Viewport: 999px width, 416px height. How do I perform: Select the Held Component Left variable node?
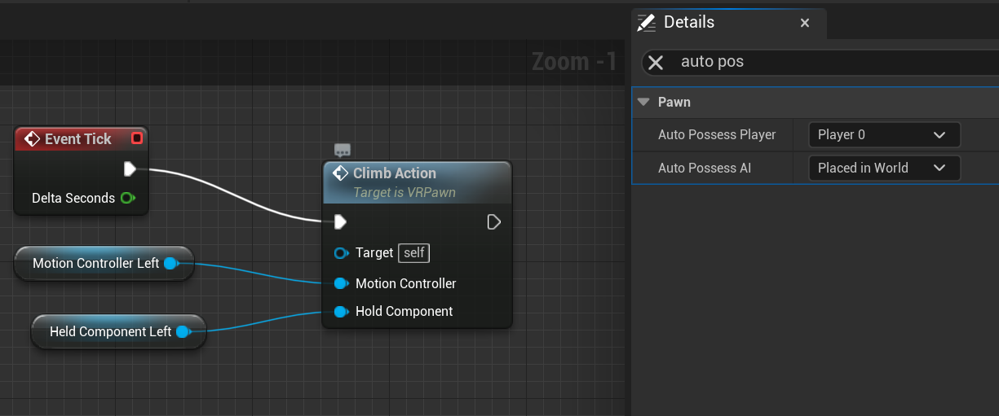[110, 331]
